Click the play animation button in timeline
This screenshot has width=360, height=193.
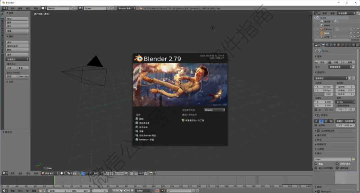tap(125, 190)
